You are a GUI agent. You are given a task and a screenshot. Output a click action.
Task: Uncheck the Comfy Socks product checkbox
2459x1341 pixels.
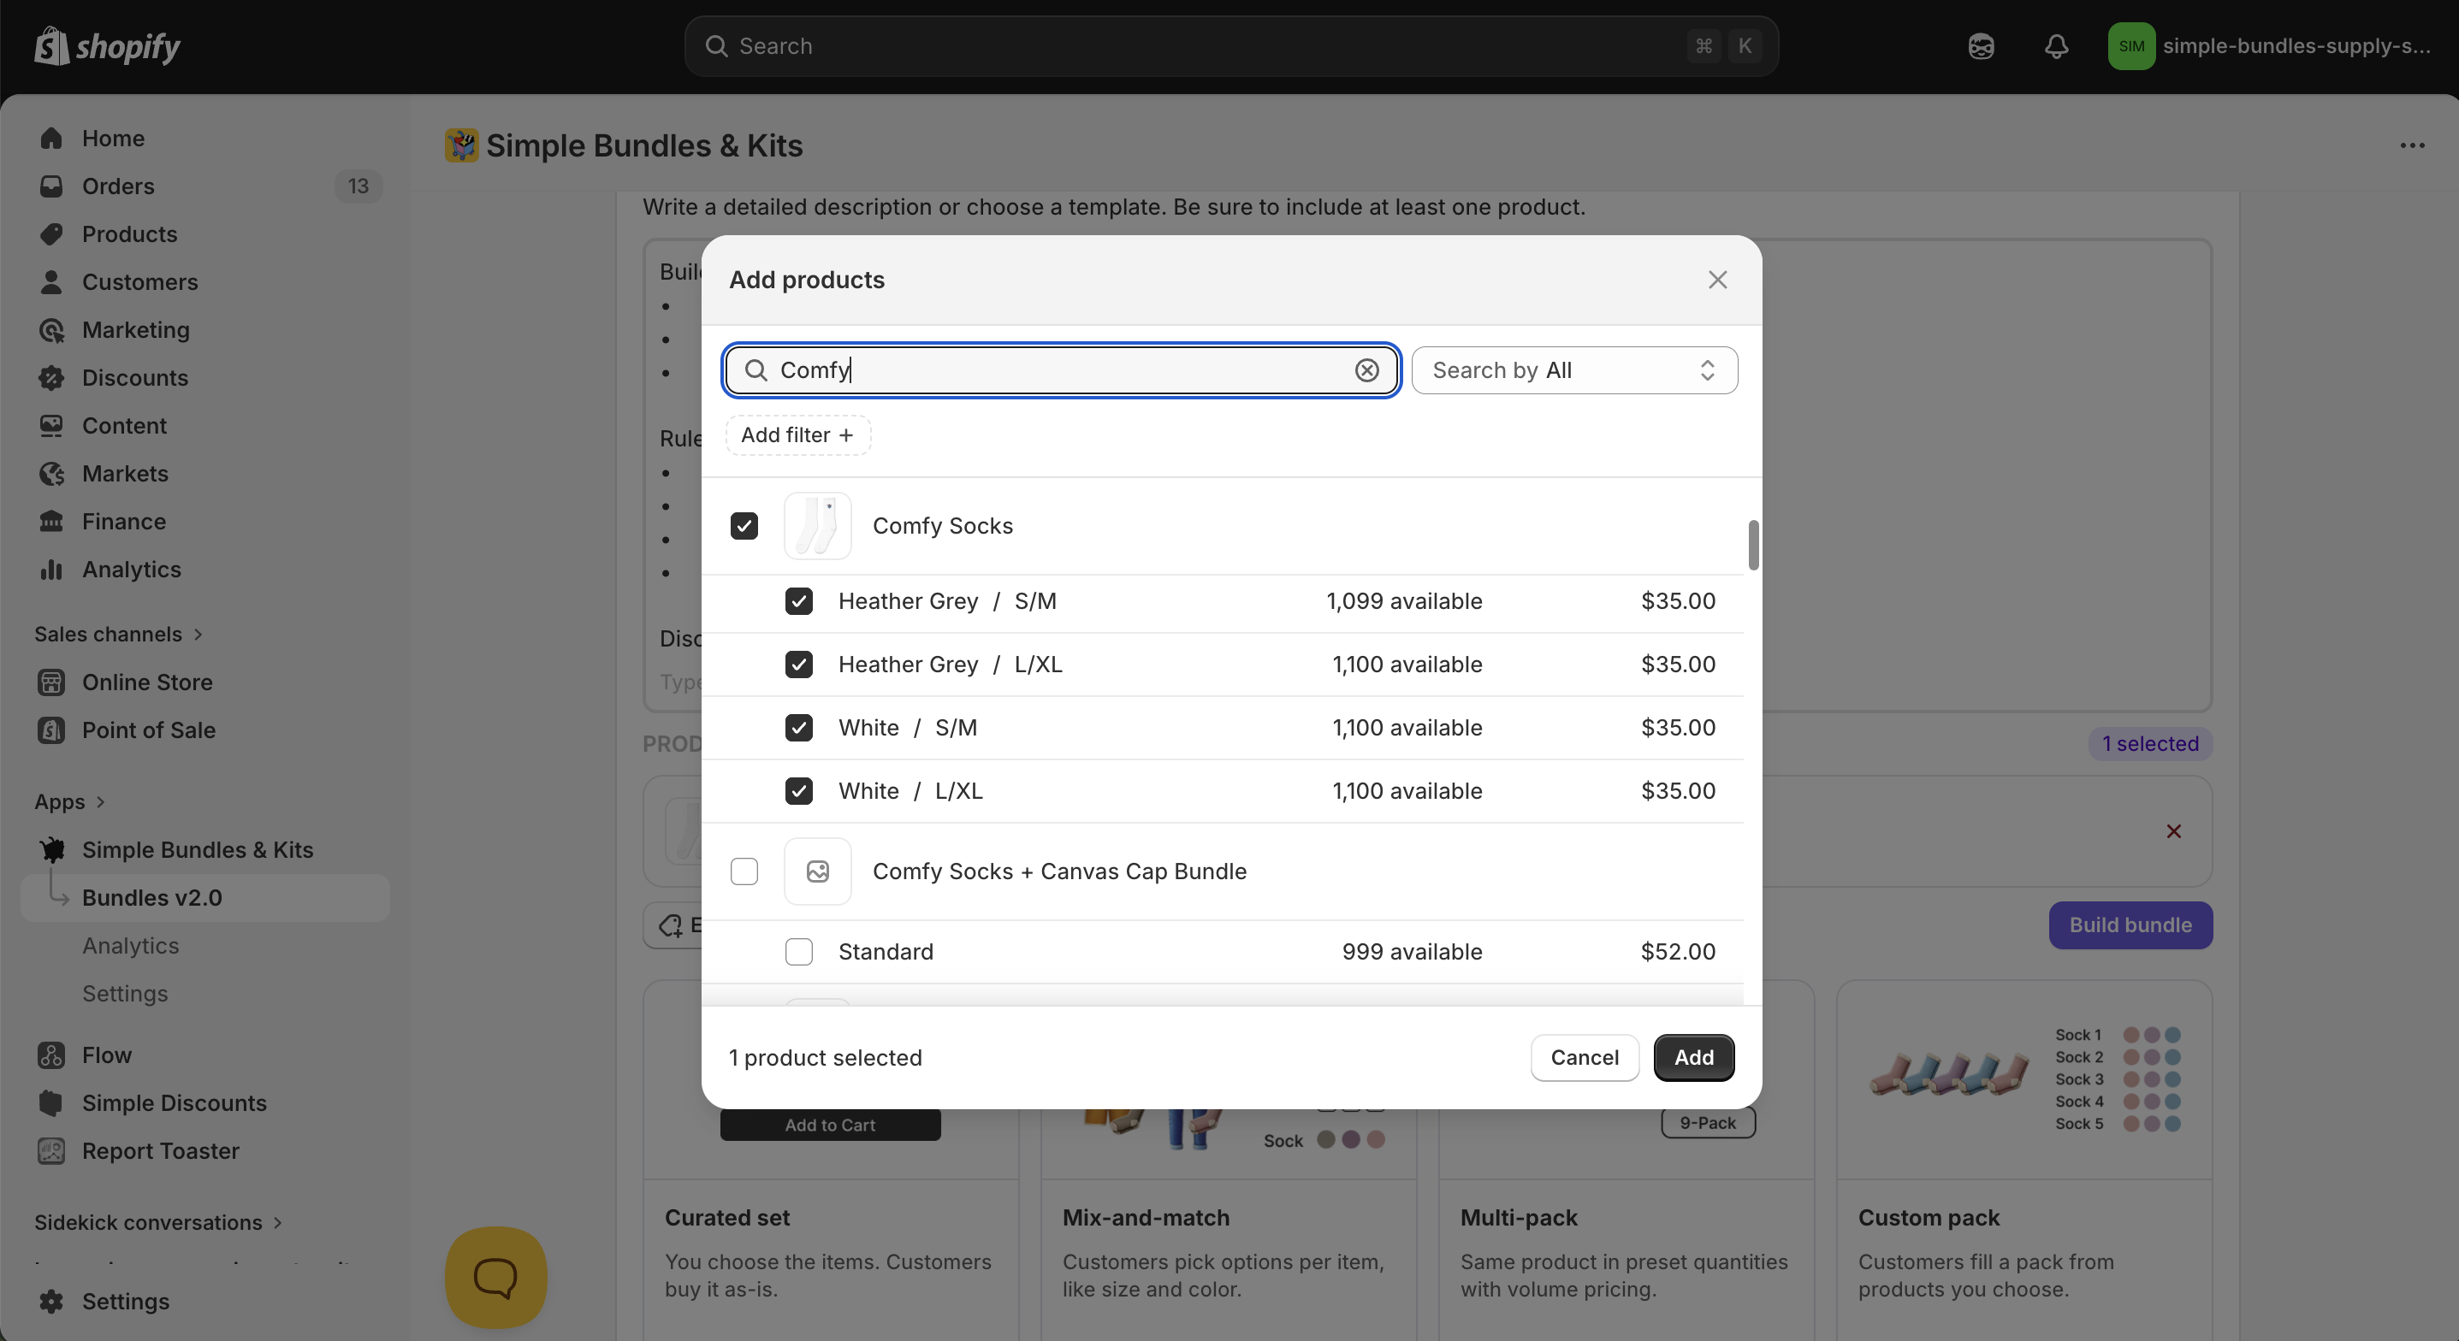[744, 526]
